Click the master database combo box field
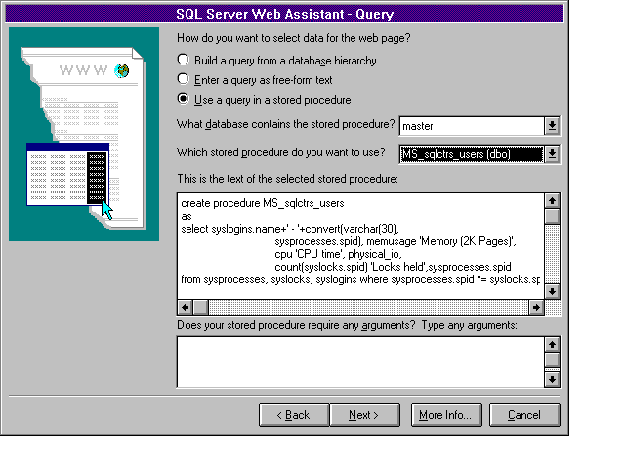This screenshot has height=469, width=625. pyautogui.click(x=472, y=126)
